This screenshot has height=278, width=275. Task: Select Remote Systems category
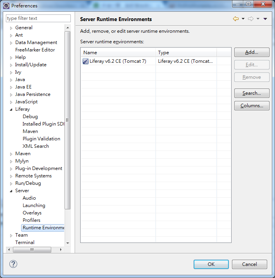click(x=33, y=176)
